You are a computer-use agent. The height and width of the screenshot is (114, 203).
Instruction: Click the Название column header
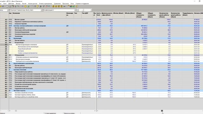tap(16, 13)
